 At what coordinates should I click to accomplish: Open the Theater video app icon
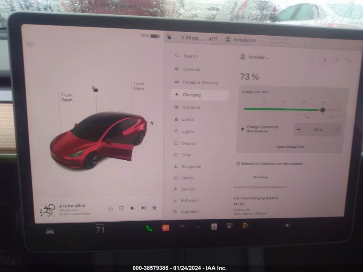229,226
